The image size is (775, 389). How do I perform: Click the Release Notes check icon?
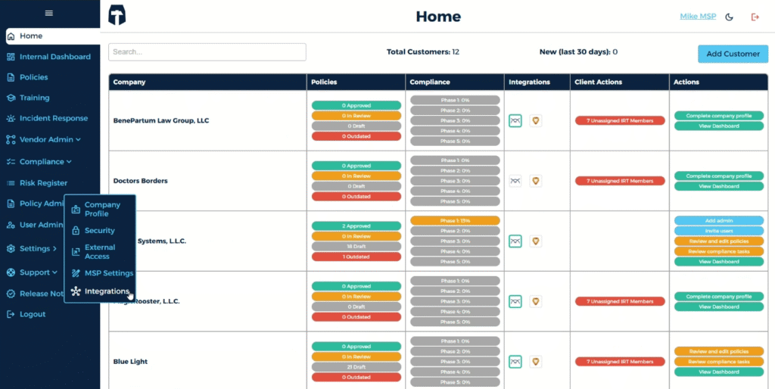click(x=11, y=294)
